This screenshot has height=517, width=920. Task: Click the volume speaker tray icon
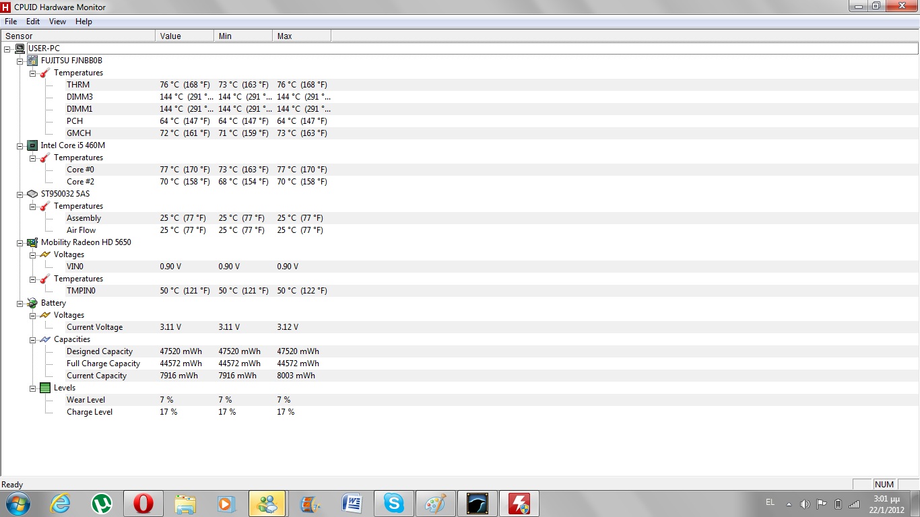(x=805, y=504)
